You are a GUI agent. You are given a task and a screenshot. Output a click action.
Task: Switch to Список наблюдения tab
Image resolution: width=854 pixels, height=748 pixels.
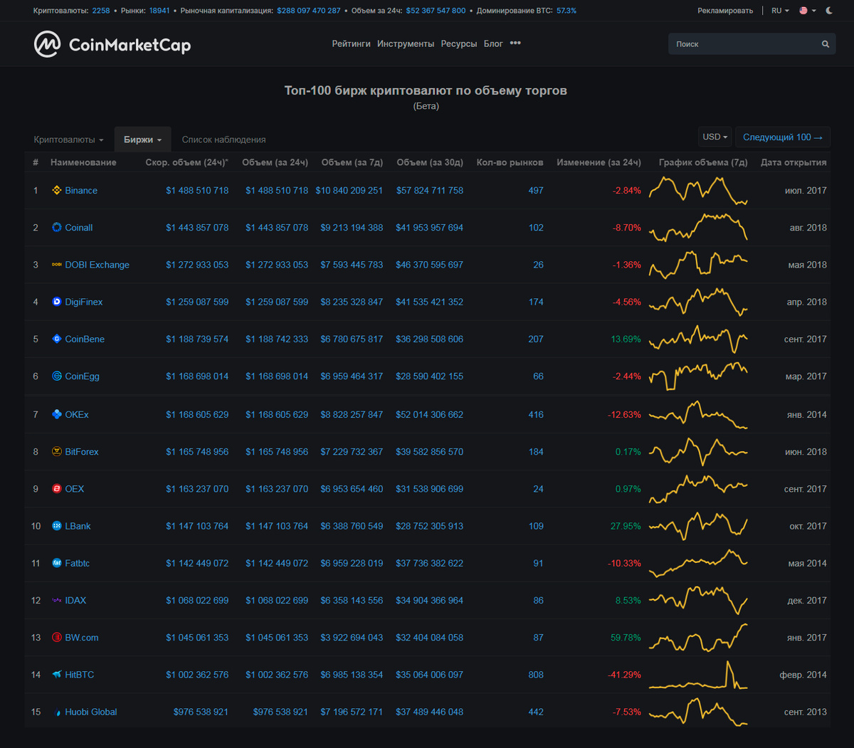(223, 139)
